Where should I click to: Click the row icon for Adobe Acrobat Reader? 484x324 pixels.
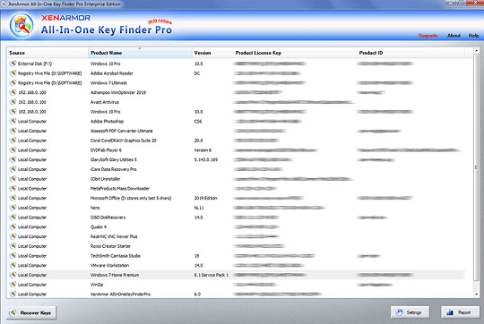13,73
